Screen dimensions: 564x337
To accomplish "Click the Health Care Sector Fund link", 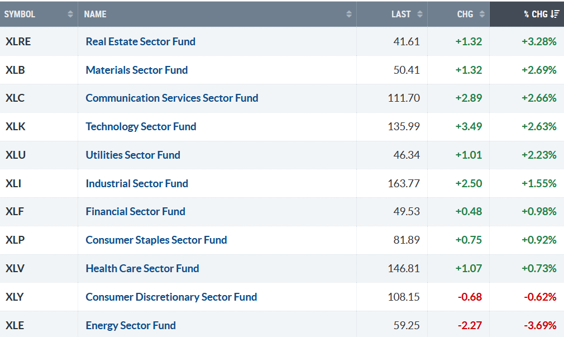I will [142, 268].
